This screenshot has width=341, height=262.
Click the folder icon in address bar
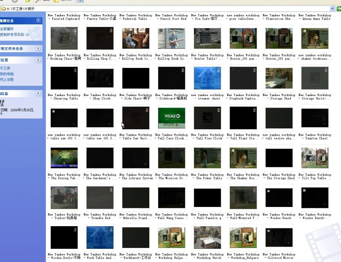coord(3,9)
